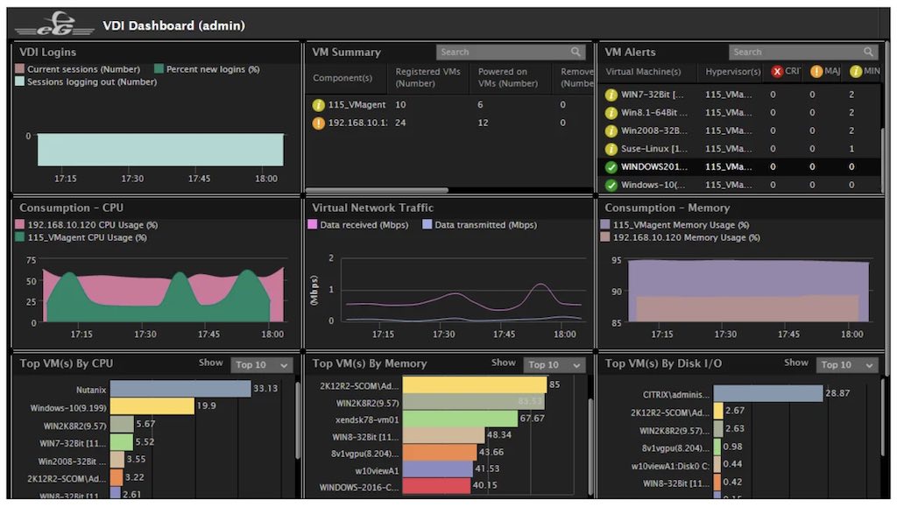The image size is (897, 507).
Task: Open Top 10 dropdown in Top VMs By Memory
Action: coord(554,365)
